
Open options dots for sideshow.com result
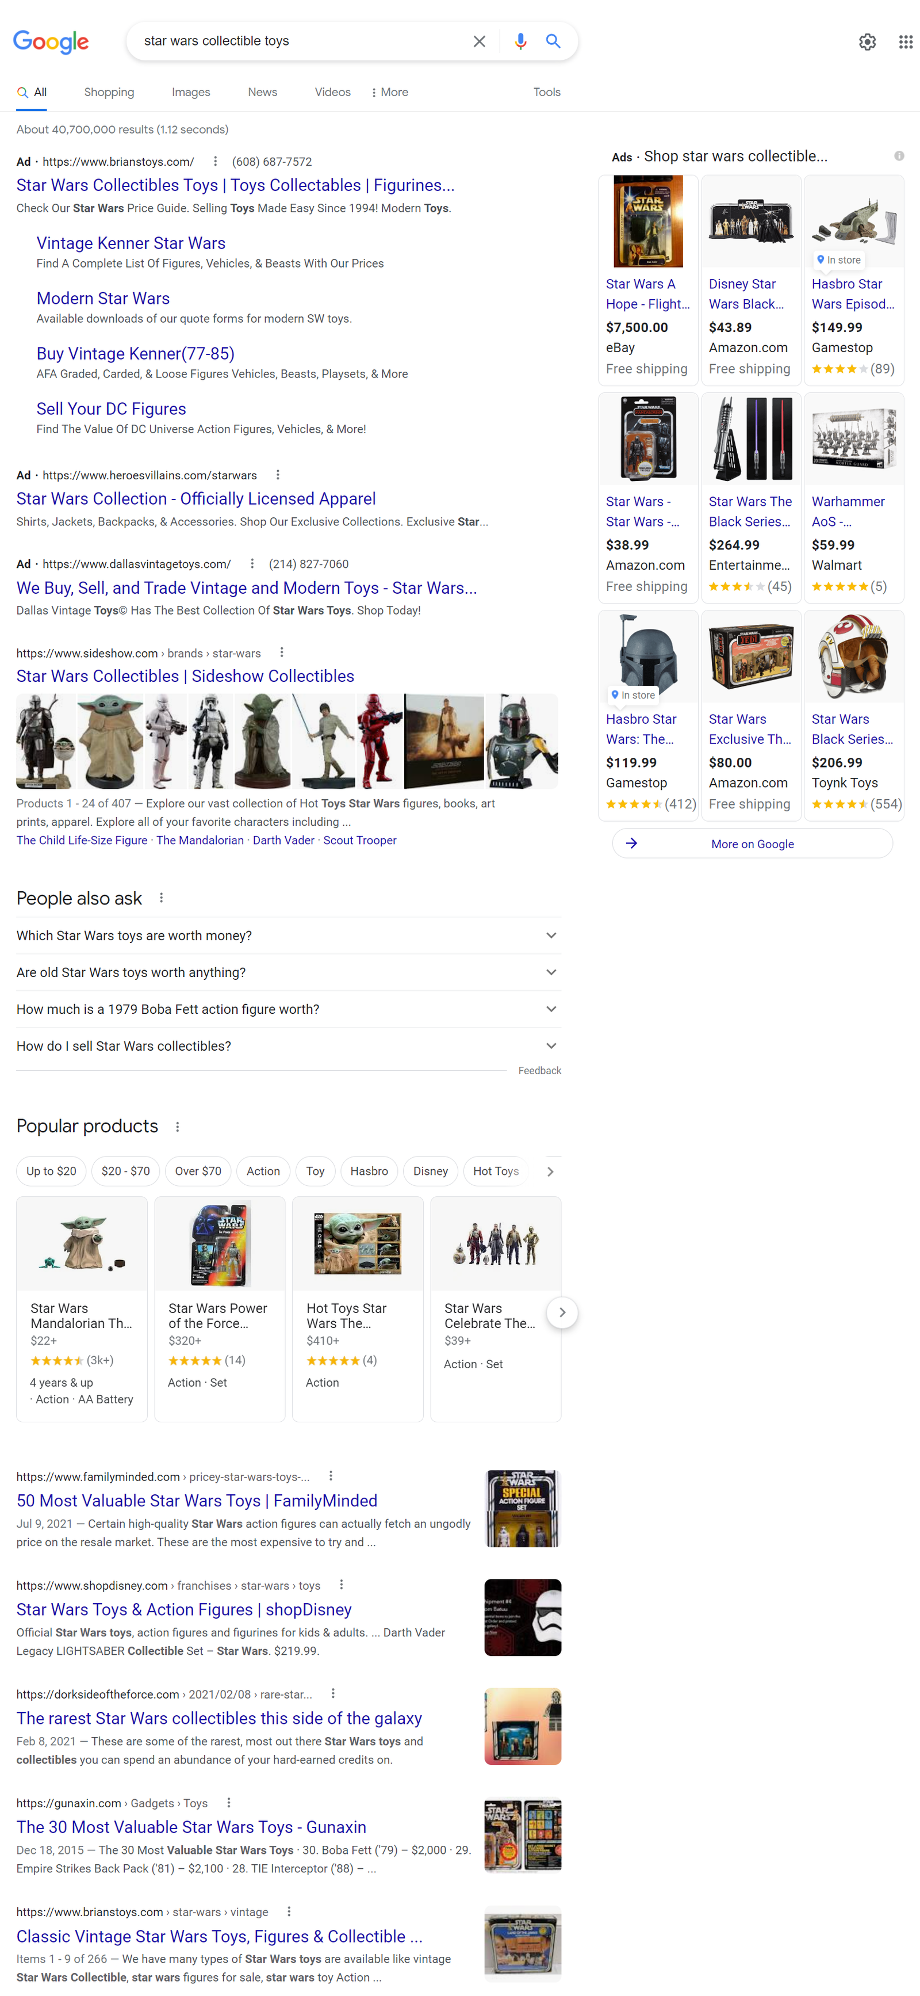pyautogui.click(x=282, y=652)
